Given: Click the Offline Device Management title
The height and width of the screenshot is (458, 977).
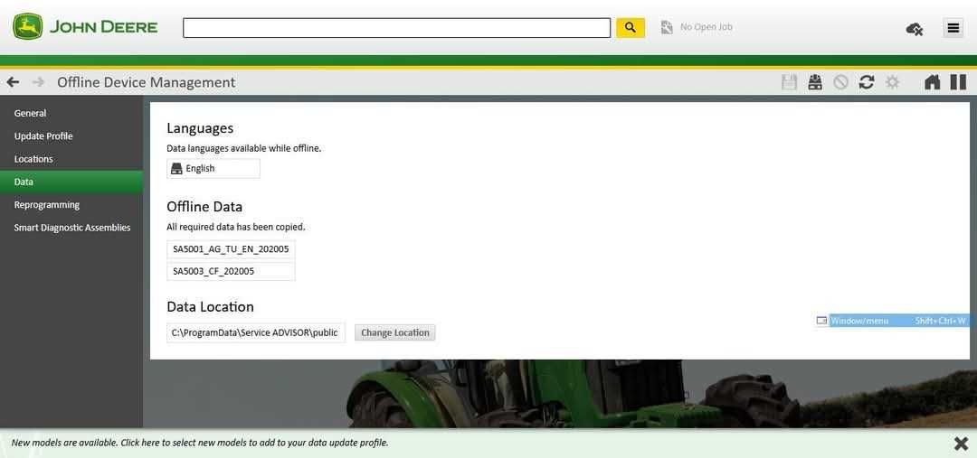Looking at the screenshot, I should (x=147, y=82).
